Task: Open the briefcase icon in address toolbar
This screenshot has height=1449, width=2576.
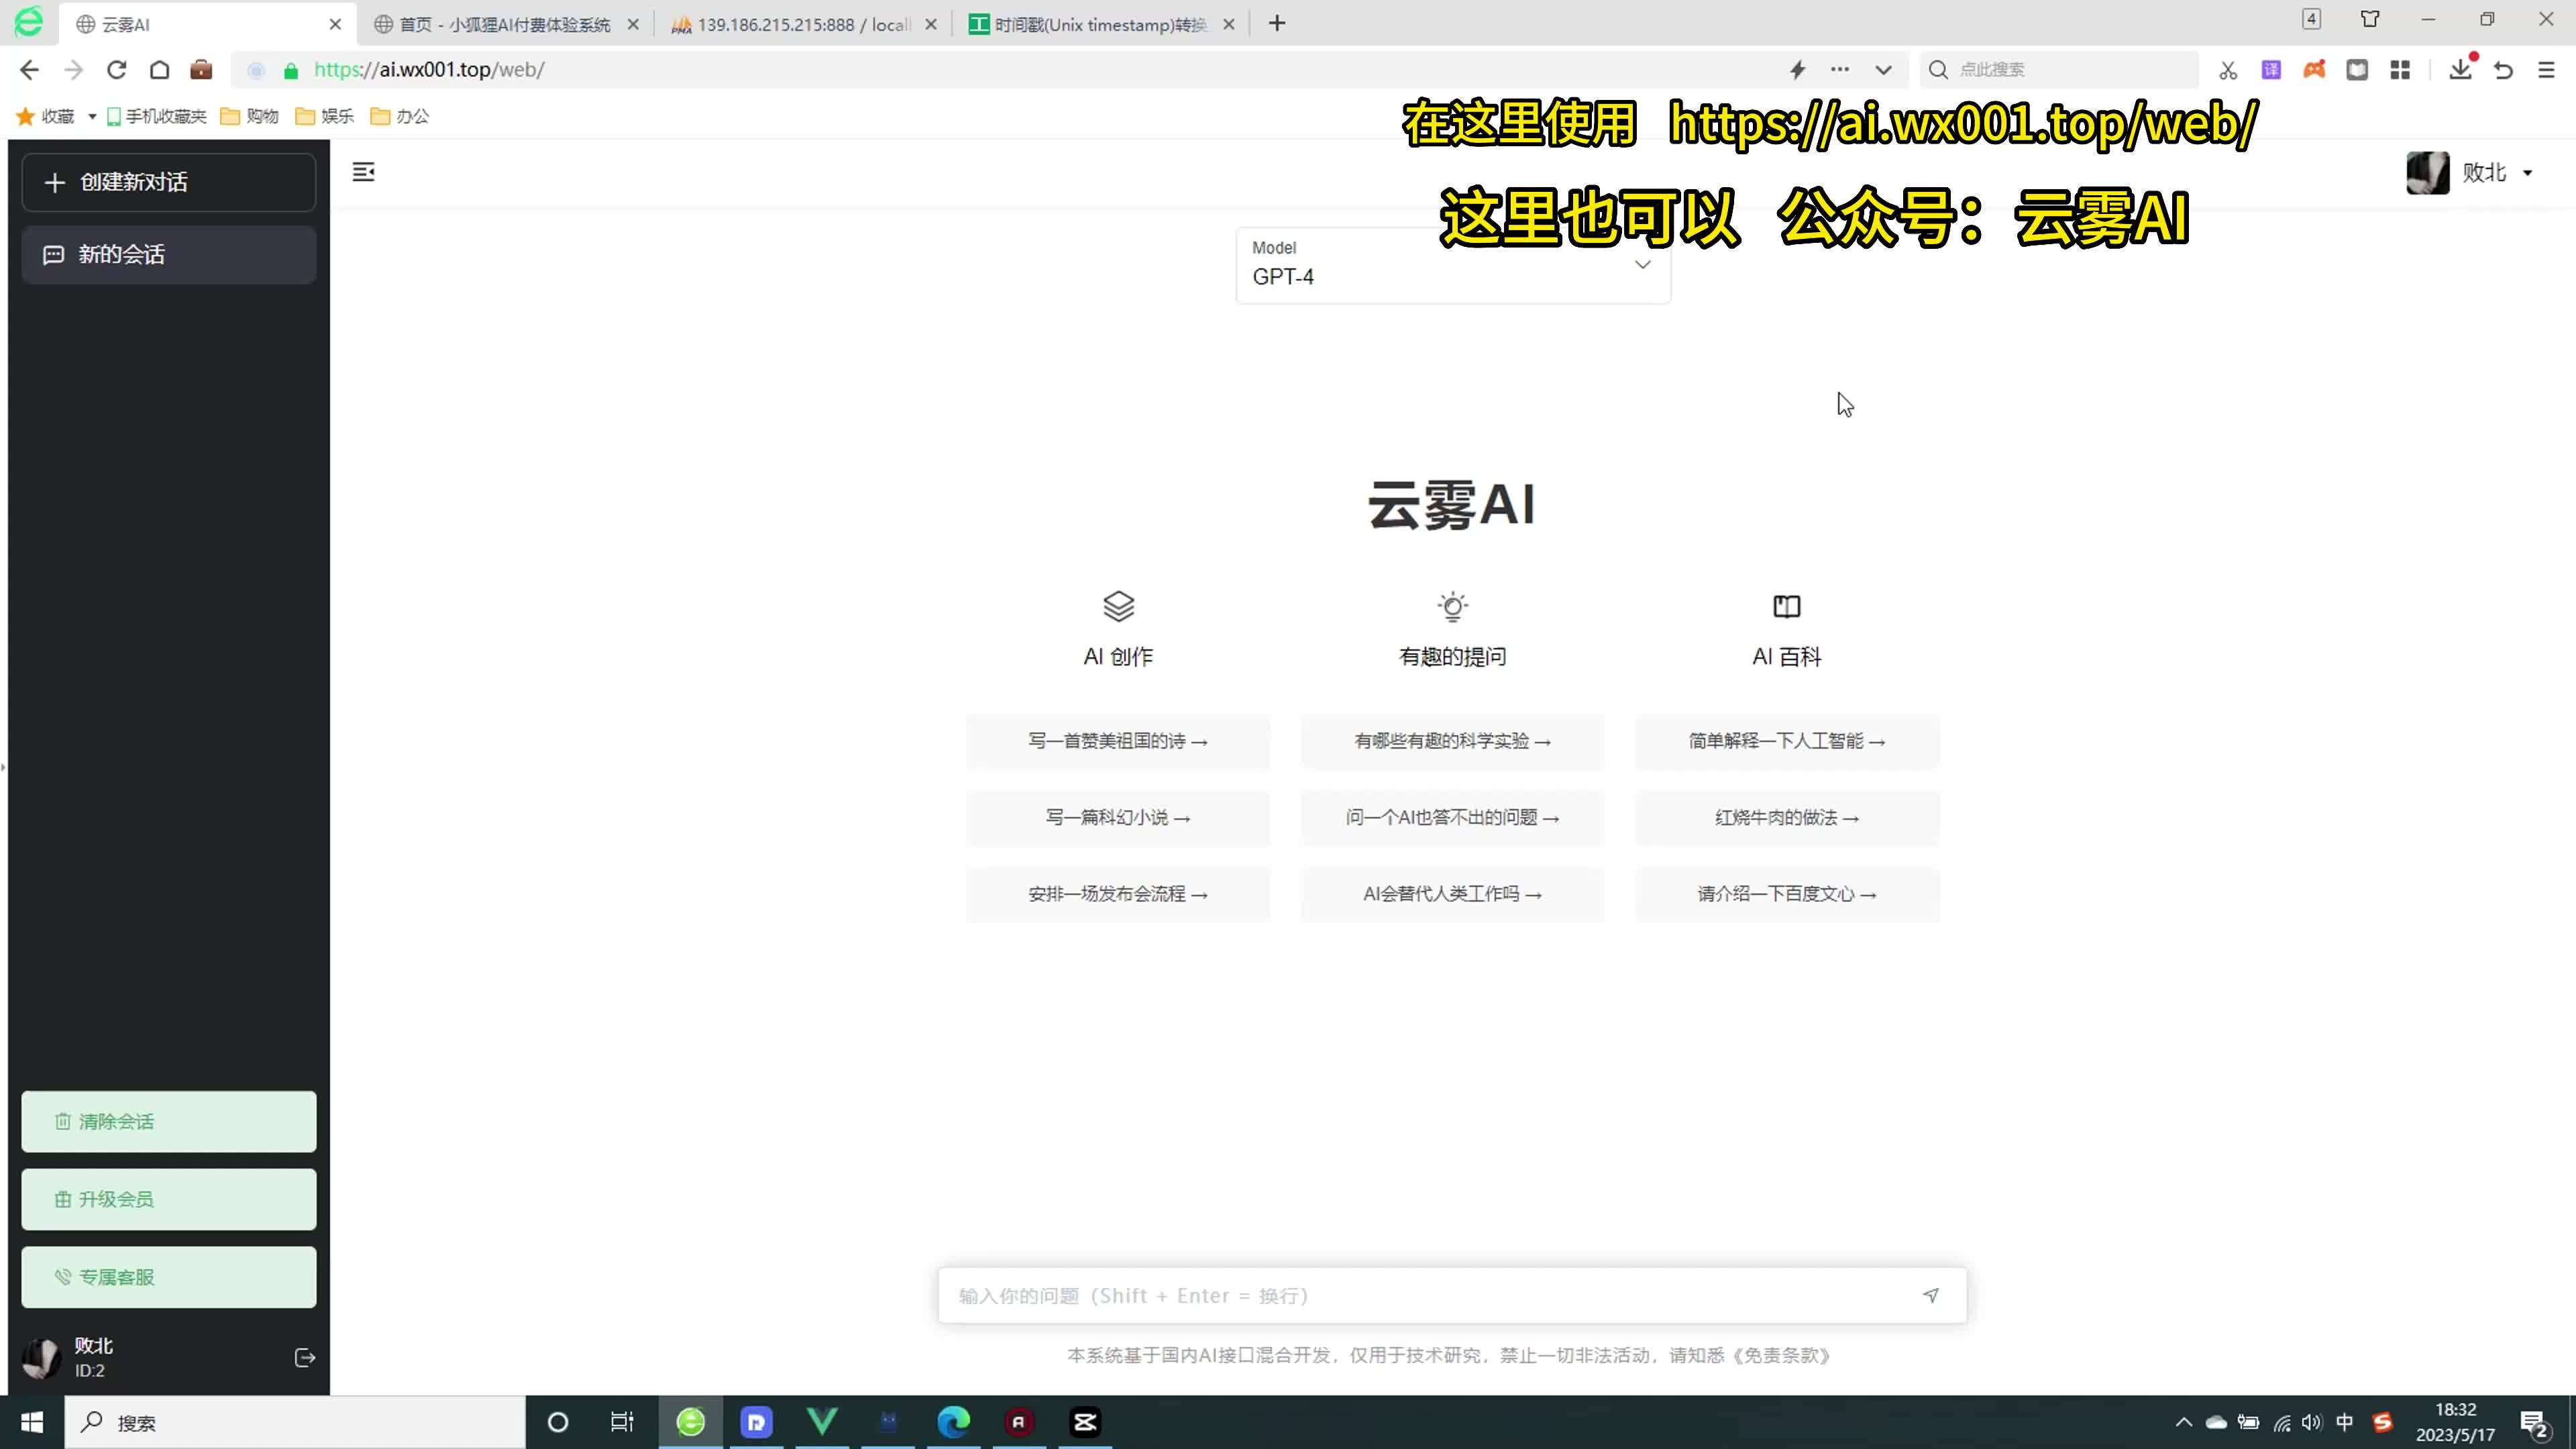Action: pyautogui.click(x=202, y=70)
